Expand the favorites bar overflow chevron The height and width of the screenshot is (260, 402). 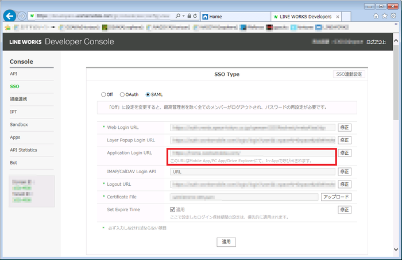point(396,24)
